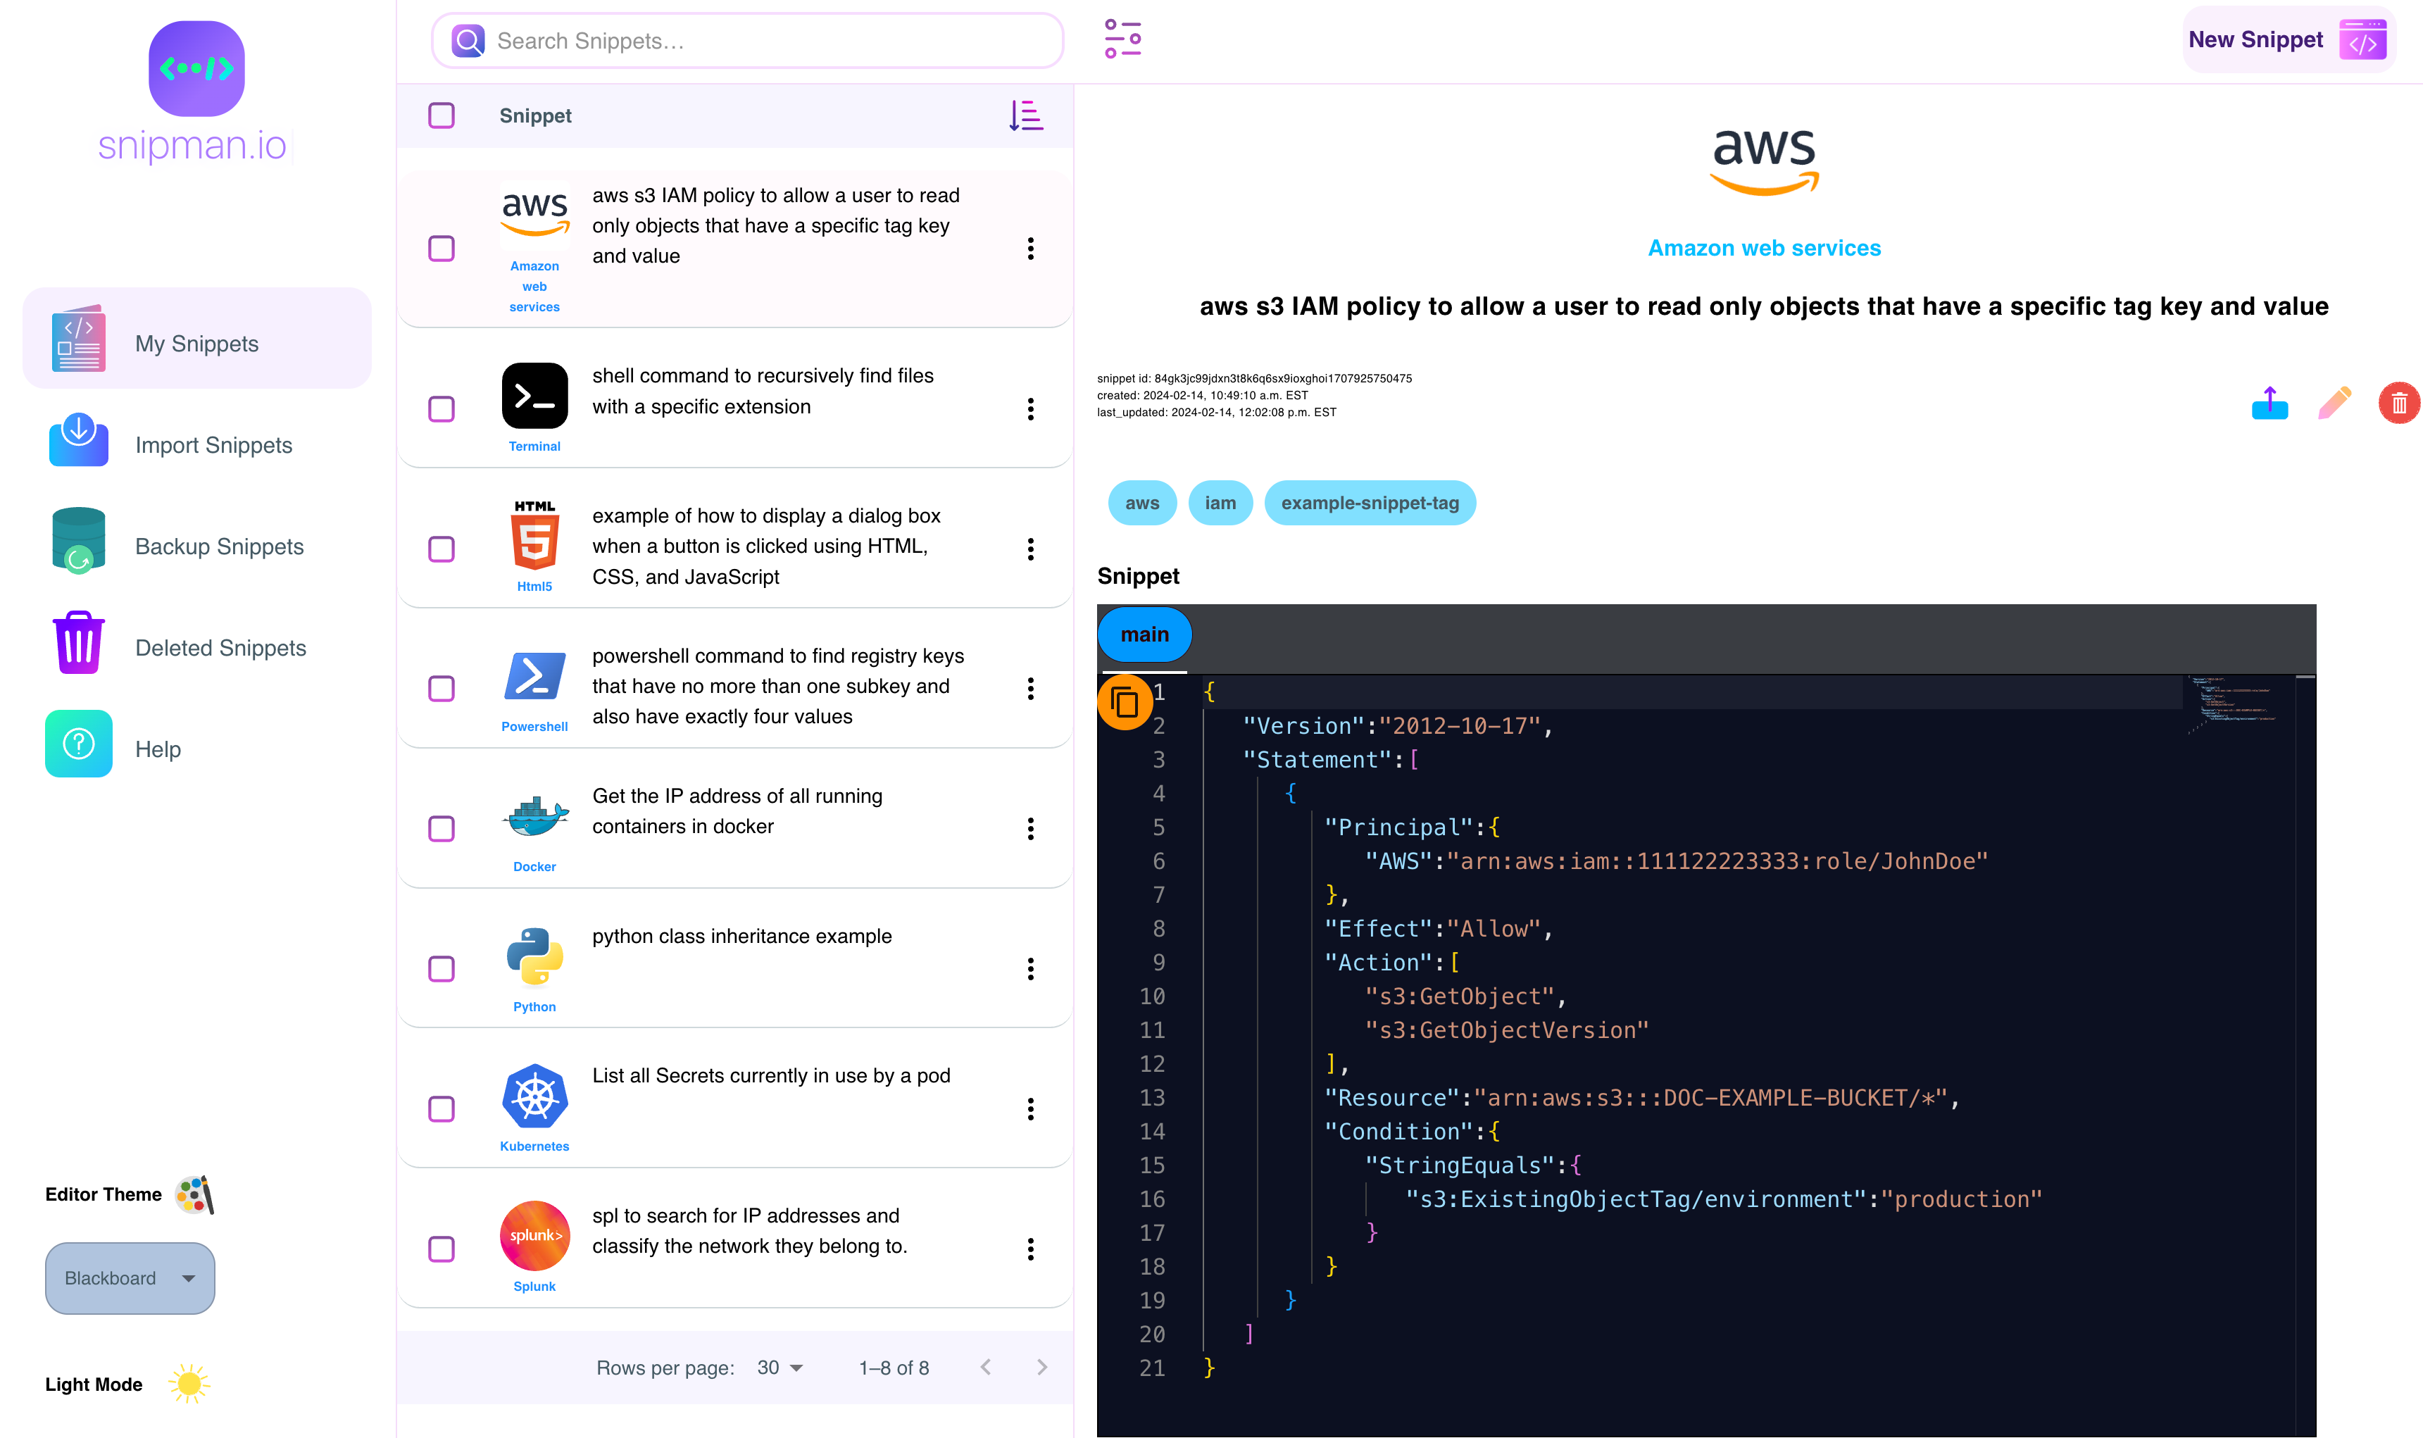
Task: Click the pencil edit snippet icon
Action: (x=2334, y=403)
